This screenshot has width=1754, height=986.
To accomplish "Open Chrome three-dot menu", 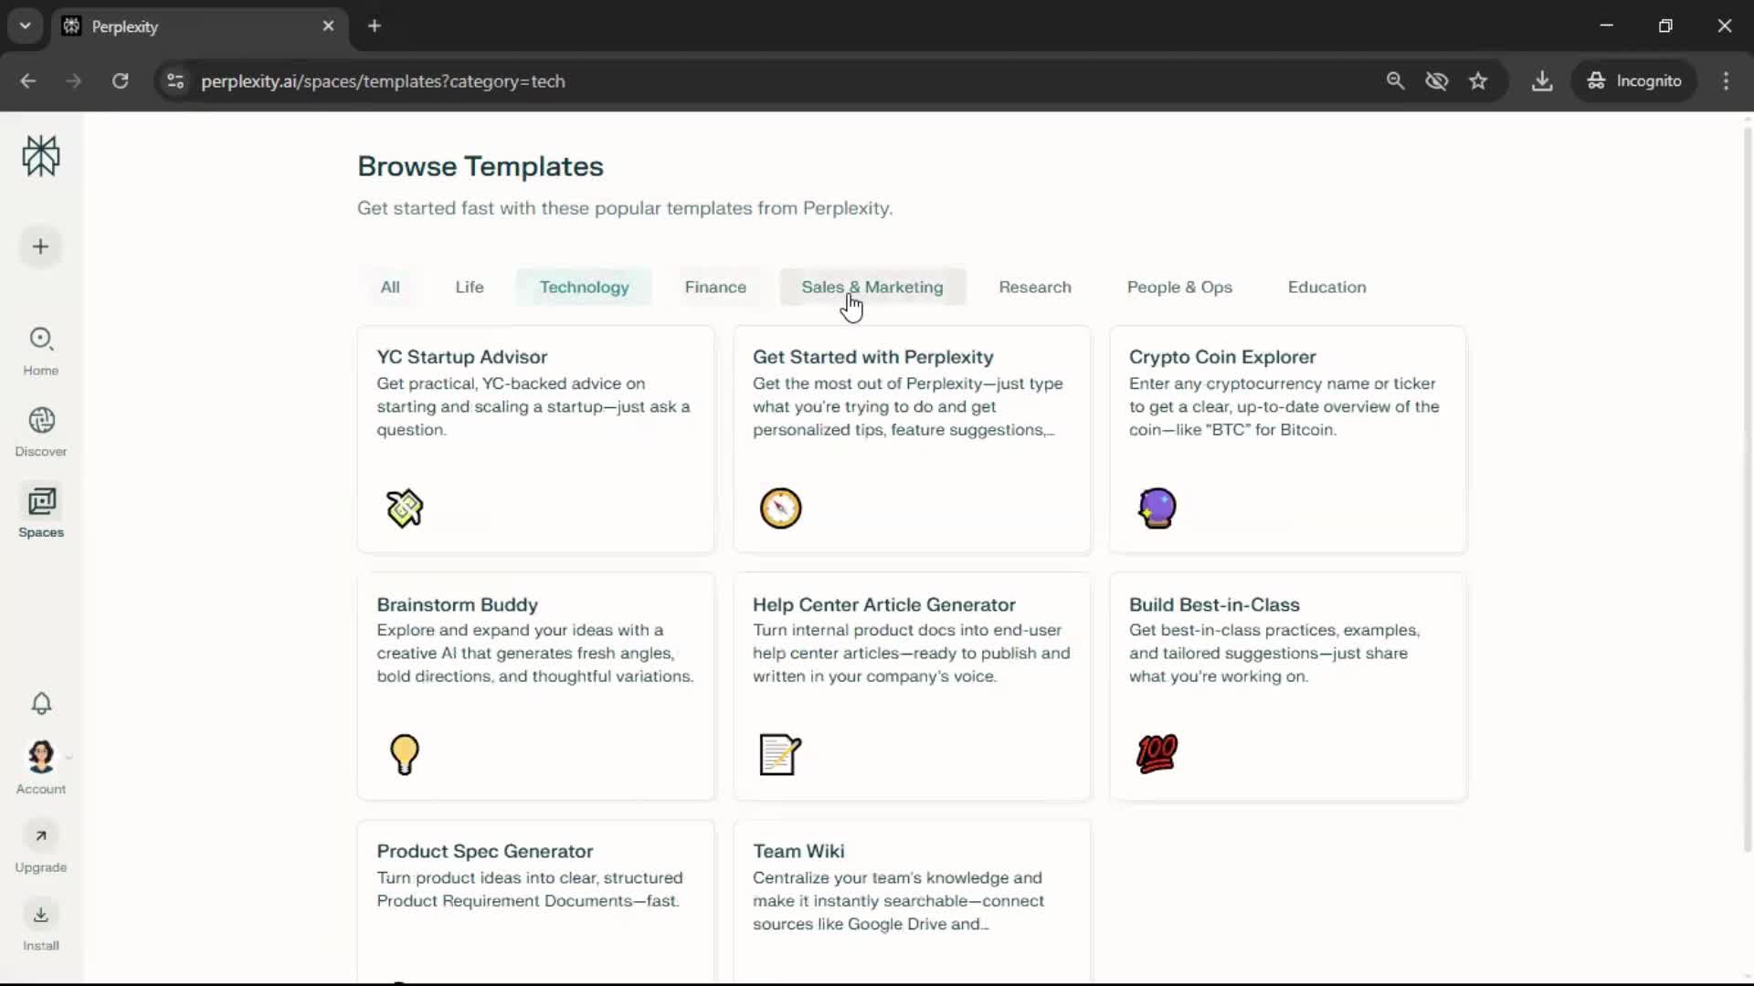I will click(1726, 81).
